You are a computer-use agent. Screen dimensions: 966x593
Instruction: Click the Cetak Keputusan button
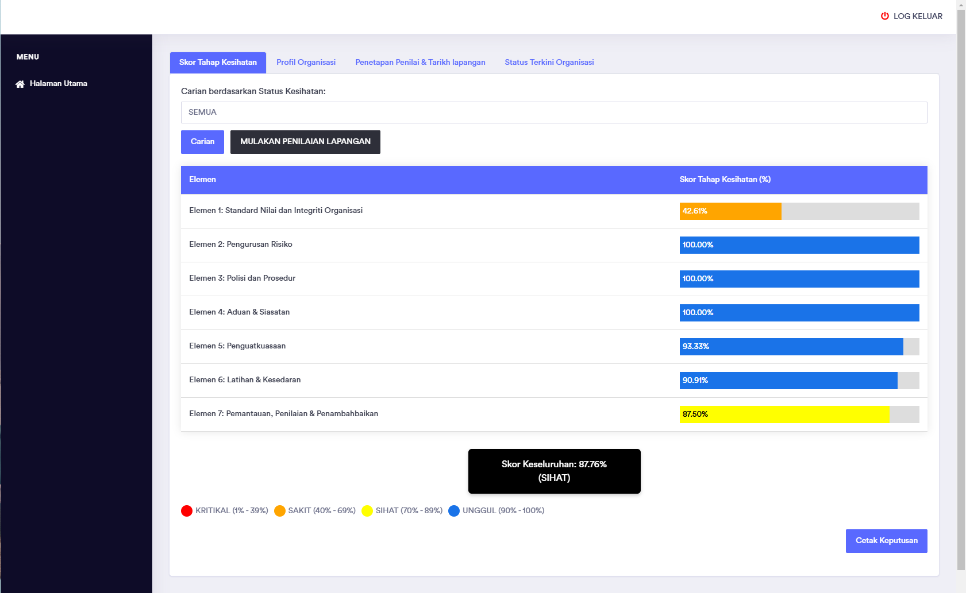click(x=886, y=541)
